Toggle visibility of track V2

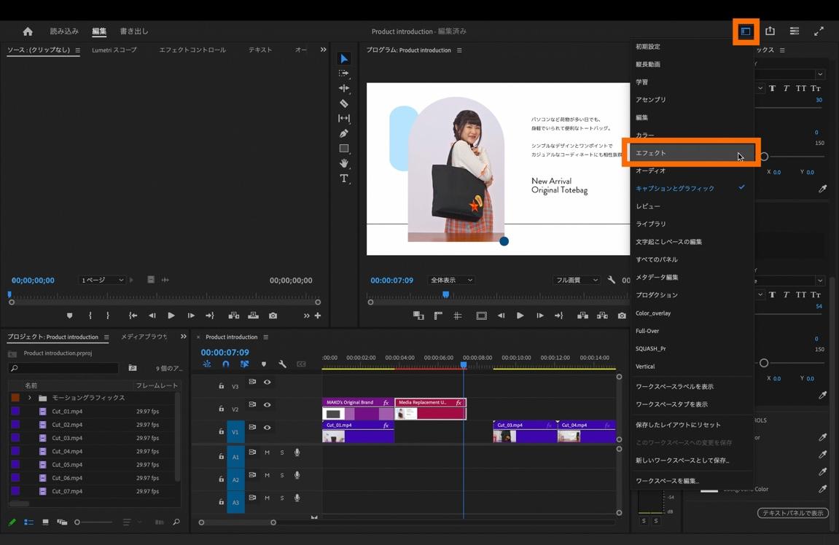click(267, 405)
